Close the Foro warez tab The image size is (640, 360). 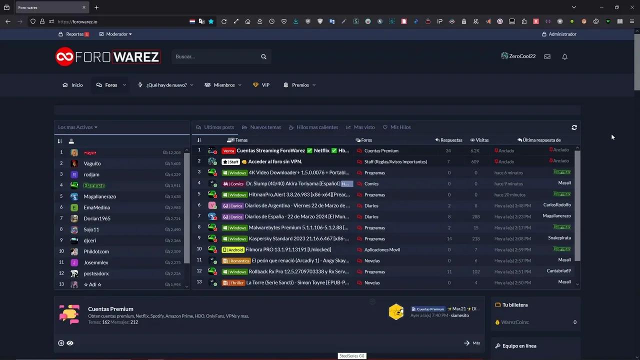point(84,7)
